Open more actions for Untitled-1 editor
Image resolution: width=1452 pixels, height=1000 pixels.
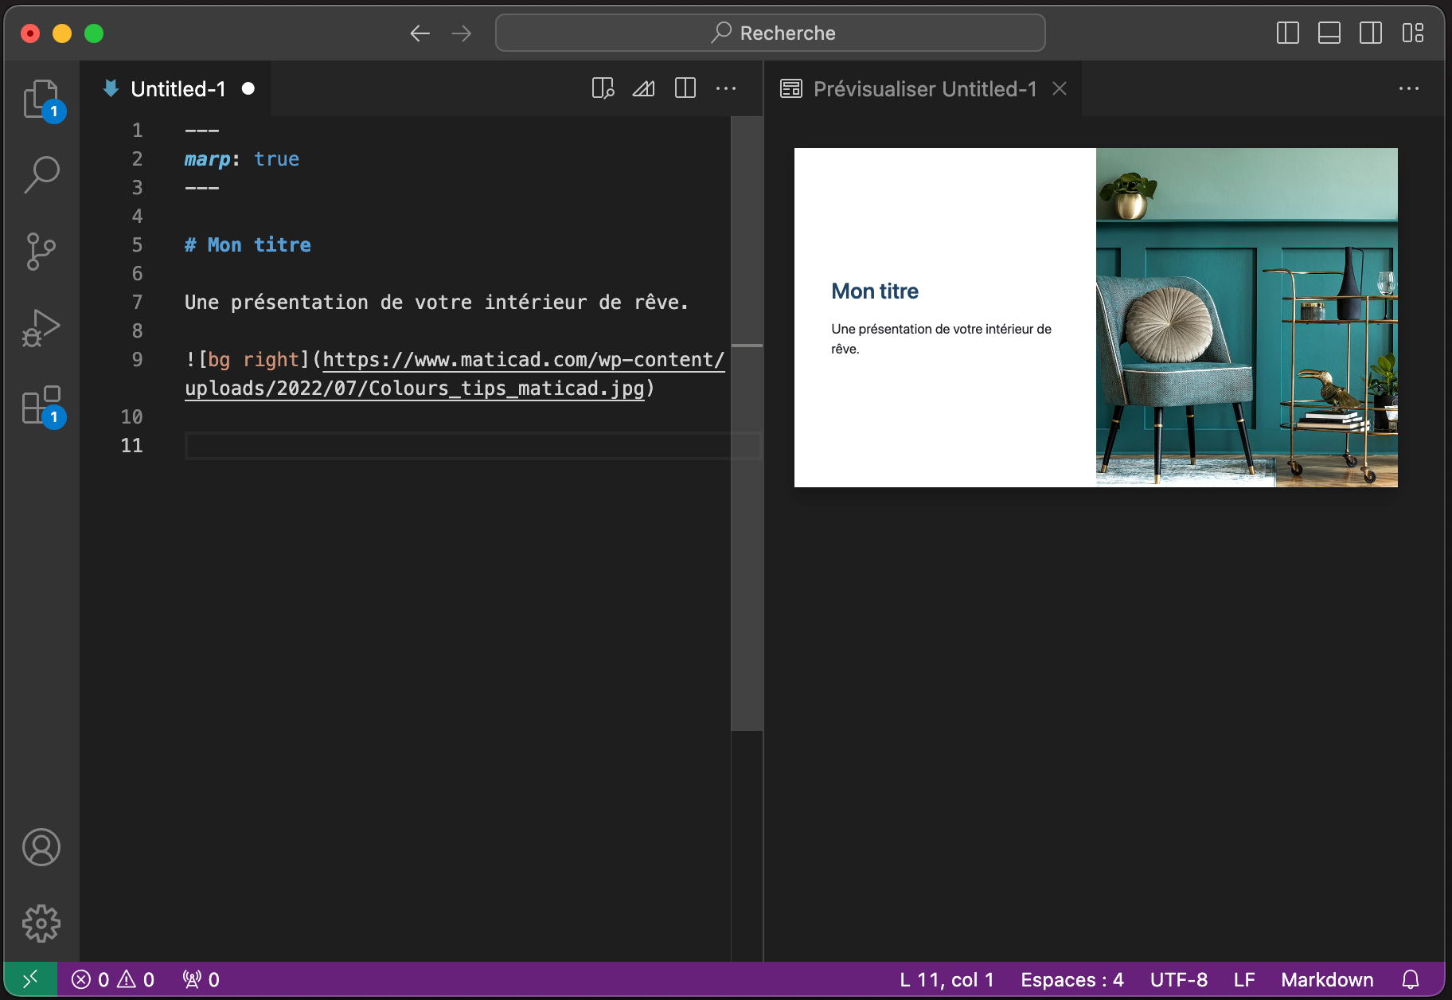726,88
